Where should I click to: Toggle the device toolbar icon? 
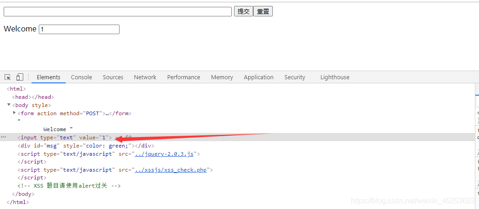(20, 77)
